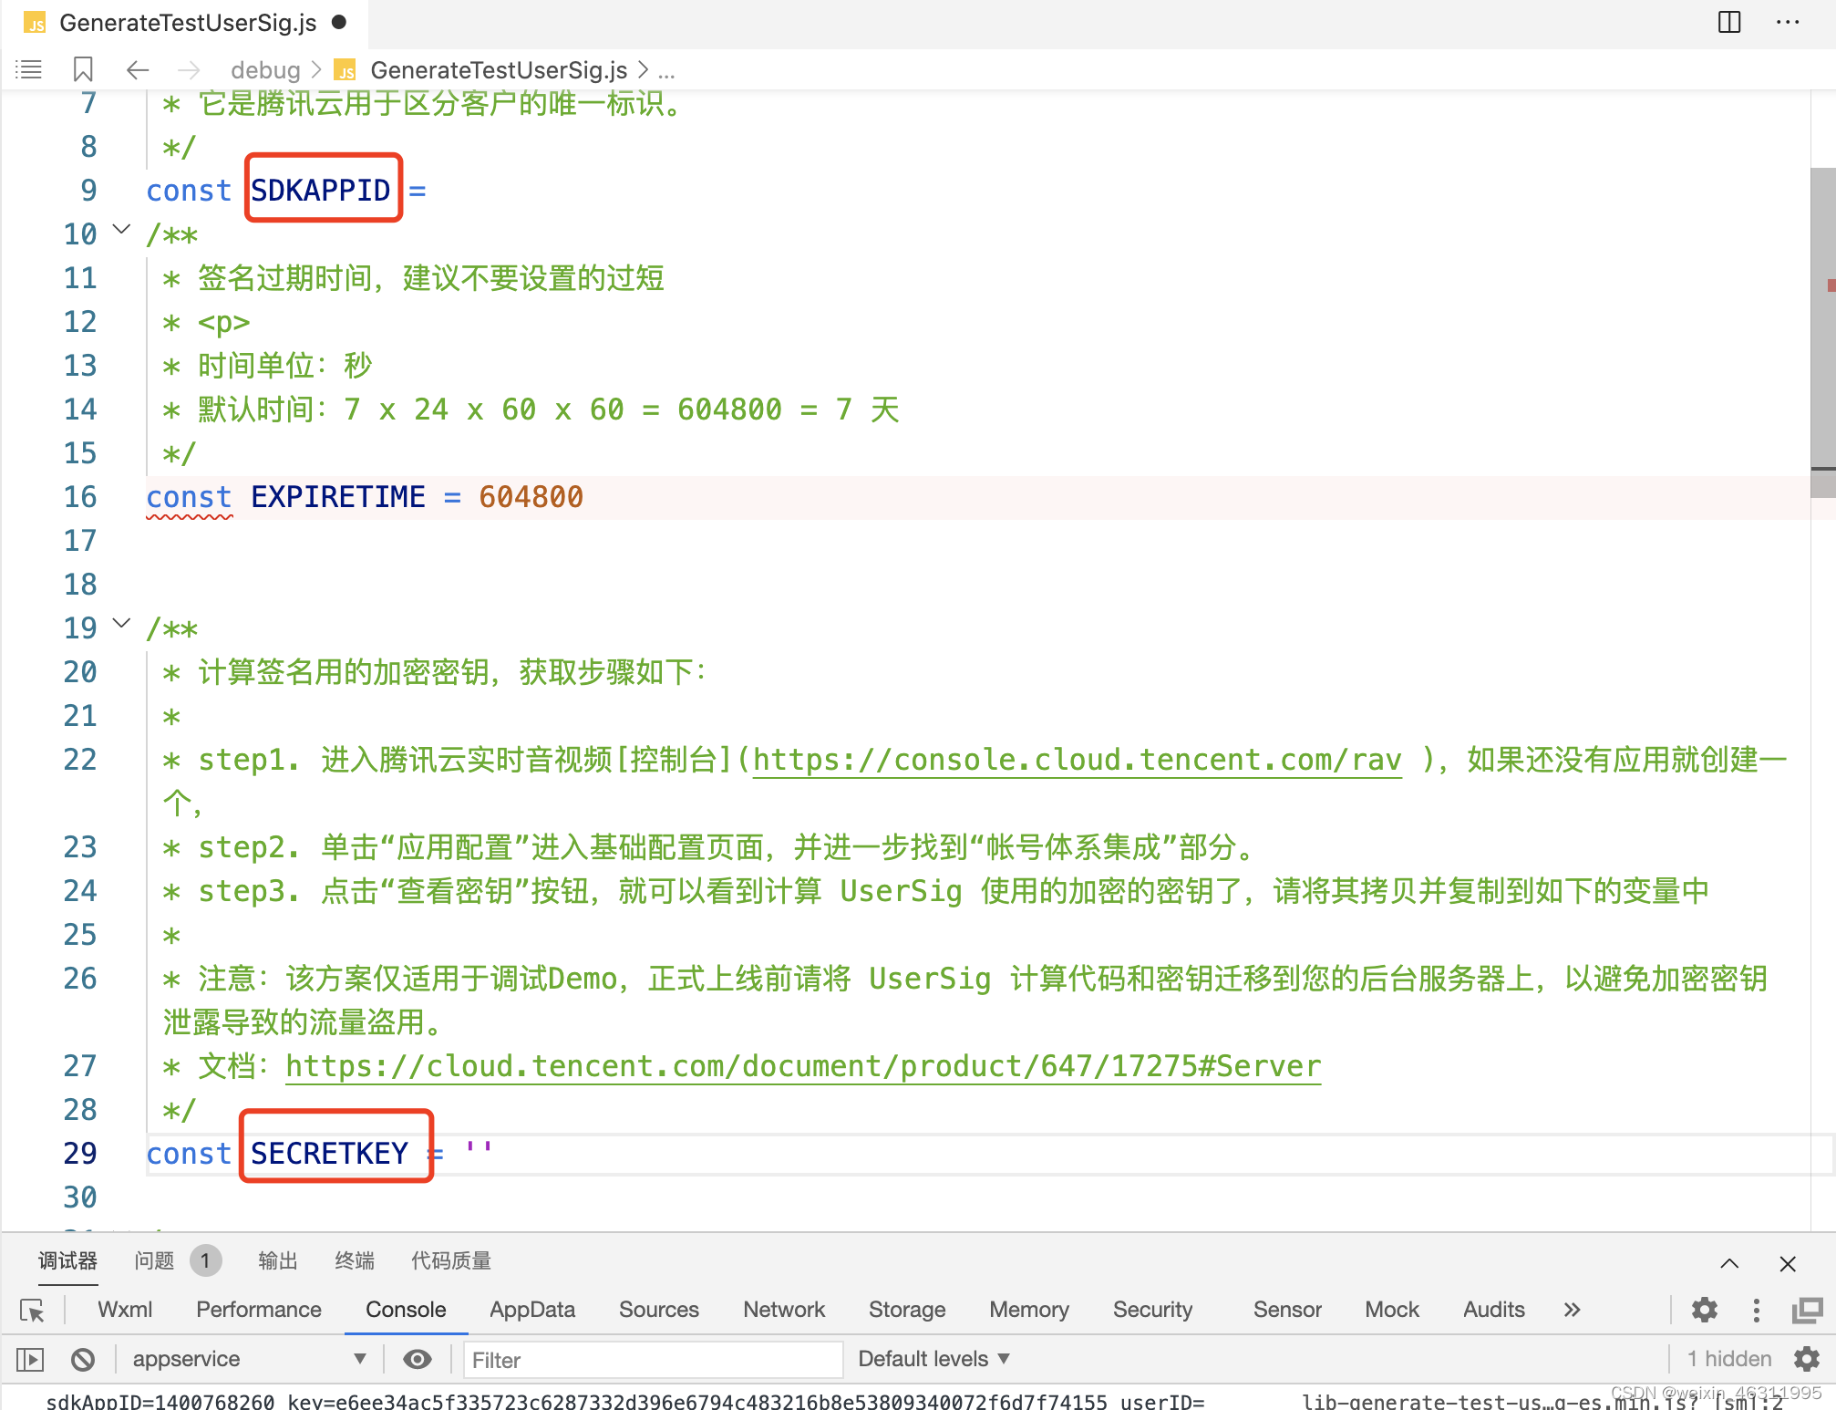This screenshot has height=1410, width=1836.
Task: Switch to the Network tab
Action: tap(783, 1310)
